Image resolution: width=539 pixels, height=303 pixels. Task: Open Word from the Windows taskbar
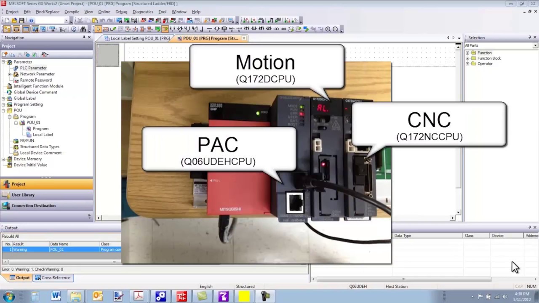(56, 296)
